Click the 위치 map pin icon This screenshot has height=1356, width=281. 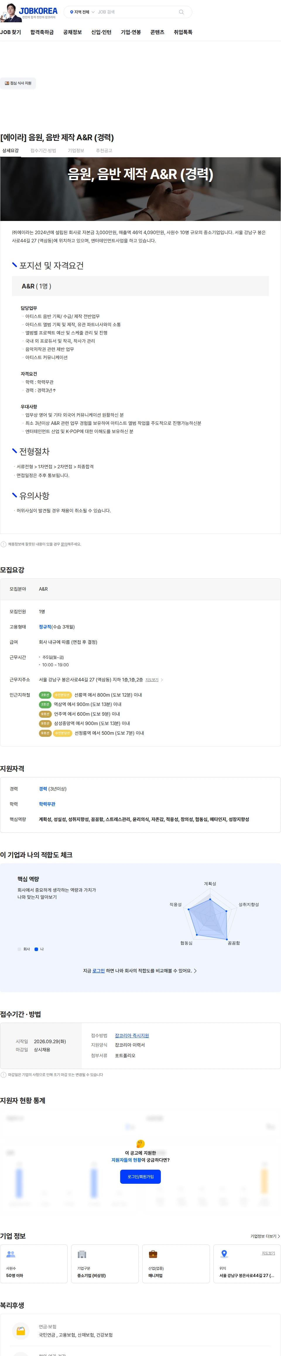[224, 1254]
